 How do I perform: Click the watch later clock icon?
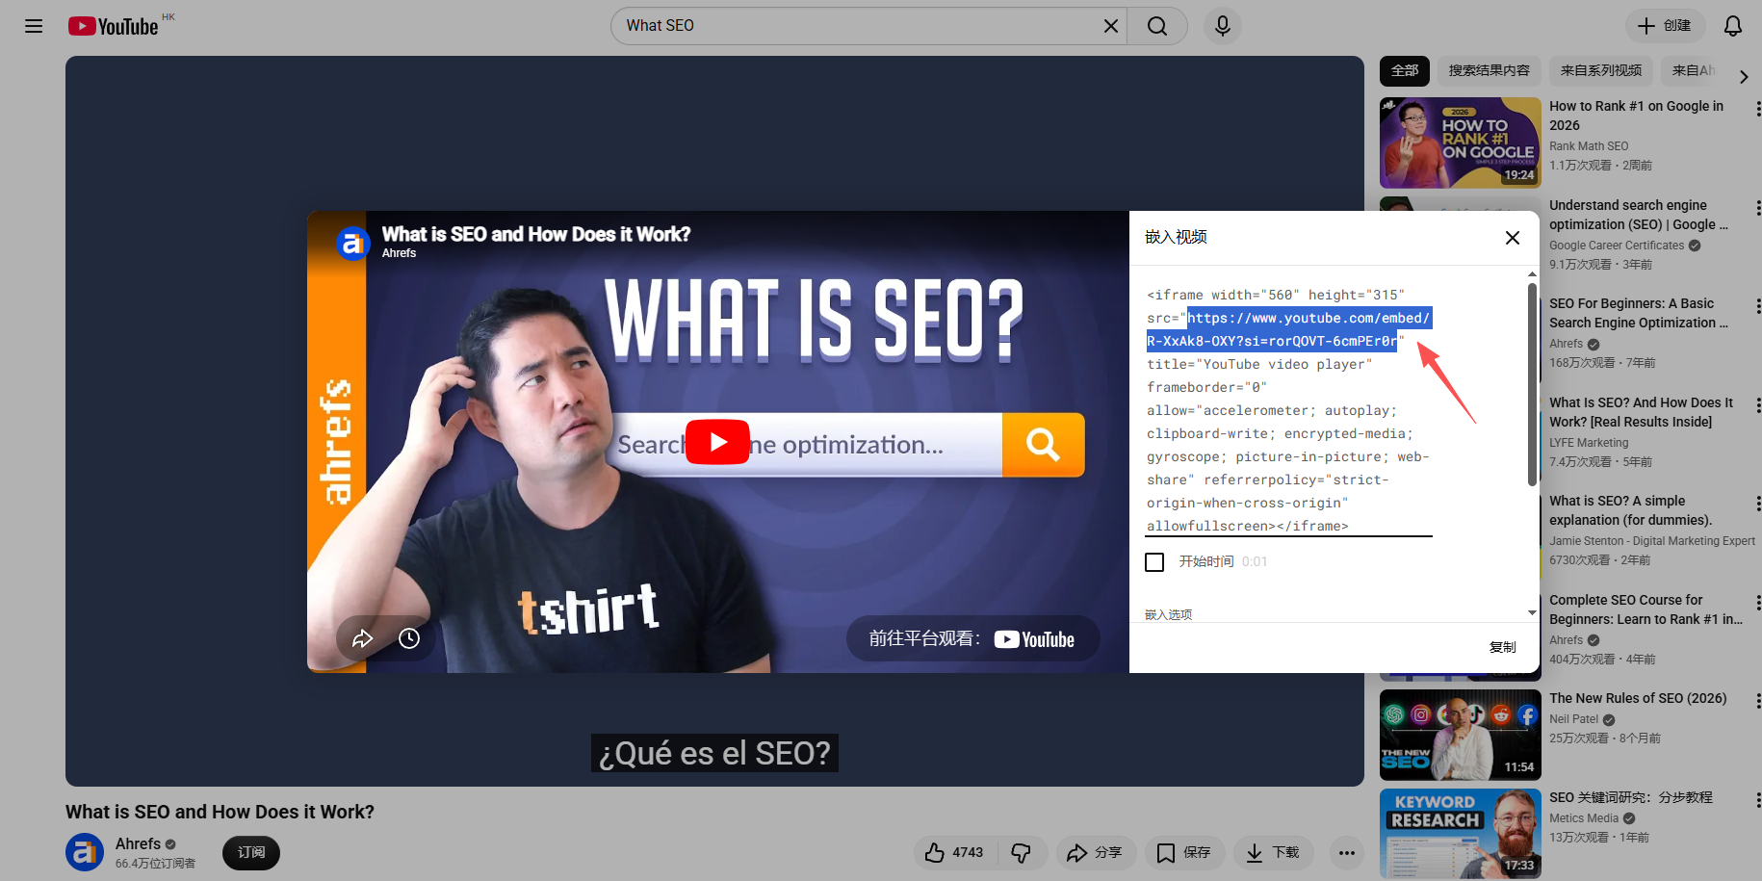pos(409,638)
